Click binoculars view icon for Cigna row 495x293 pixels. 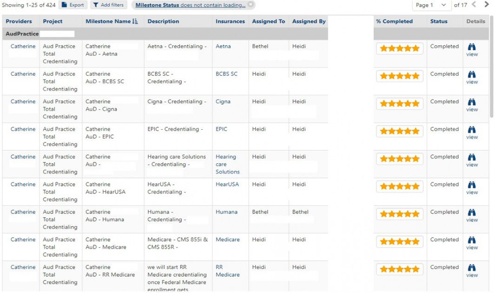[472, 102]
